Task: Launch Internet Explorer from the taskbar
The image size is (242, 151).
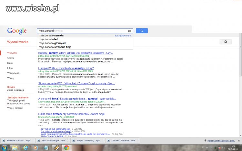Action: point(25,148)
